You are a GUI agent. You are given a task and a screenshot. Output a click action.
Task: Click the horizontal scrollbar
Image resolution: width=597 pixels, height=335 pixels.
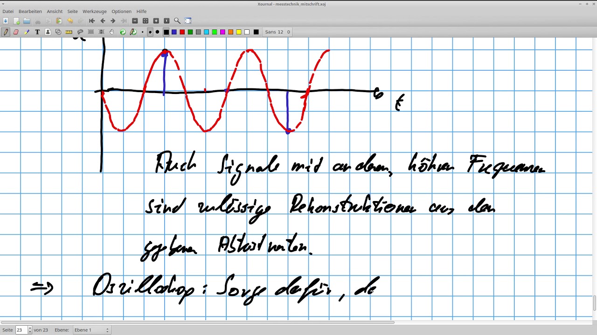(198, 322)
